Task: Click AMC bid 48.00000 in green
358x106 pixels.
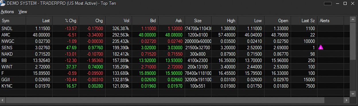Action: click(x=147, y=35)
